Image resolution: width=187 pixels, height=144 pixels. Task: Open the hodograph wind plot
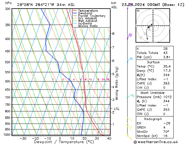coord(153,25)
